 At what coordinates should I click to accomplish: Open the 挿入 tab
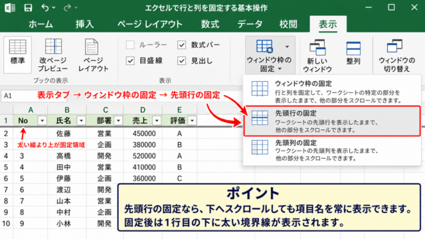coord(84,24)
